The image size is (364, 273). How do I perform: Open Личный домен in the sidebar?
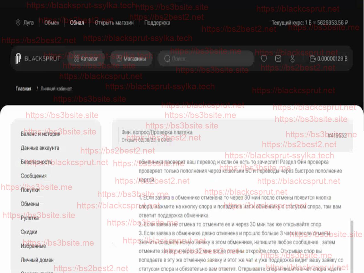(37, 260)
